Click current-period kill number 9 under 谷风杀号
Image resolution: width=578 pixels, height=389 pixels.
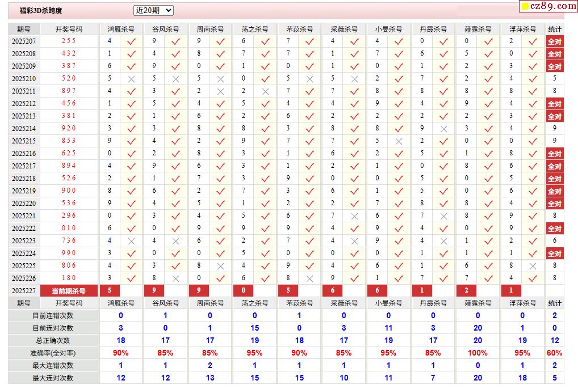pyautogui.click(x=154, y=290)
